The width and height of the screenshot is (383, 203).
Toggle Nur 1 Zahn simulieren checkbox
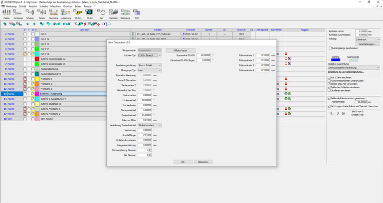tap(330, 77)
